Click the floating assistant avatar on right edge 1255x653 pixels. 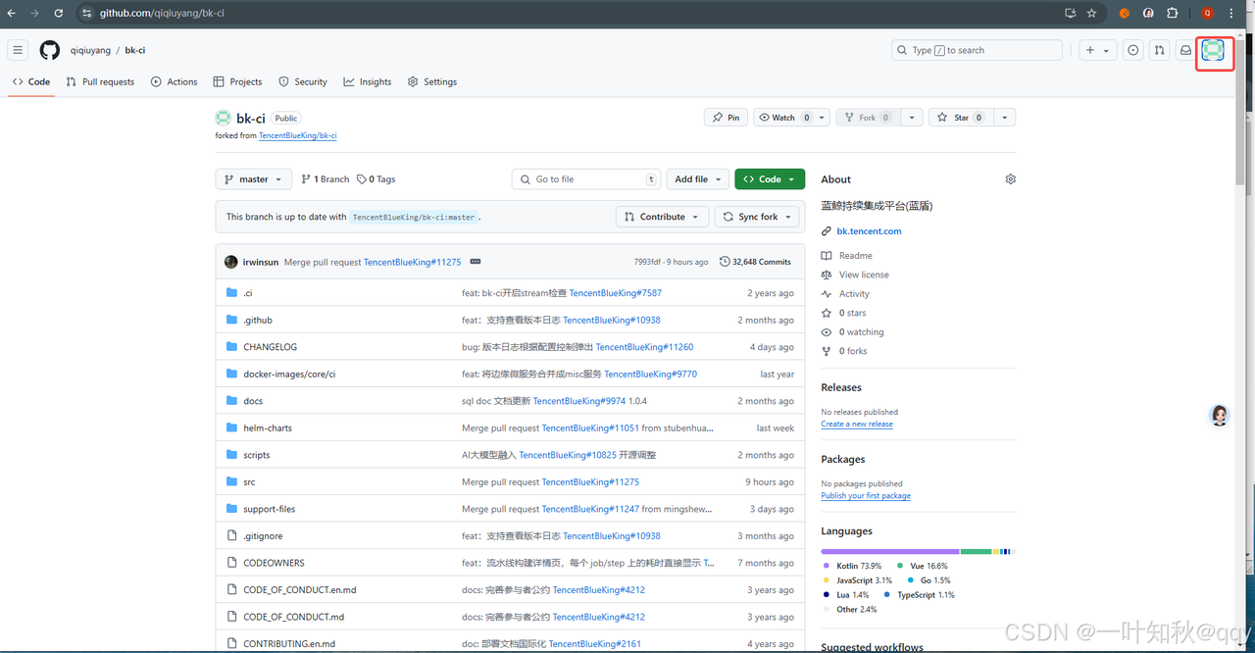1220,416
